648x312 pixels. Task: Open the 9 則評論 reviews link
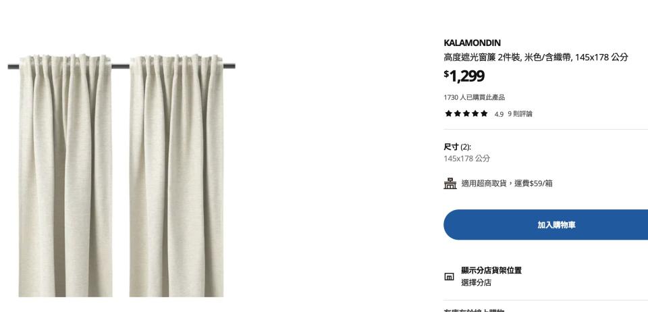pyautogui.click(x=520, y=114)
